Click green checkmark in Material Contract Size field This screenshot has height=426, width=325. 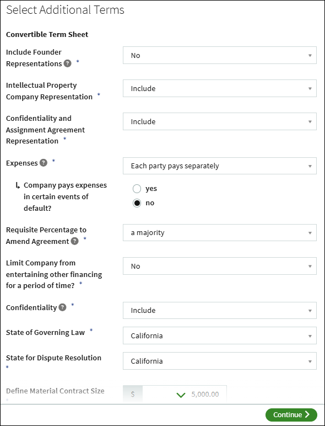(181, 395)
